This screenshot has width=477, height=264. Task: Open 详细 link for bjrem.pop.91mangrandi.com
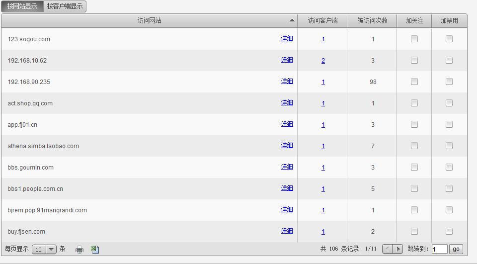click(287, 209)
